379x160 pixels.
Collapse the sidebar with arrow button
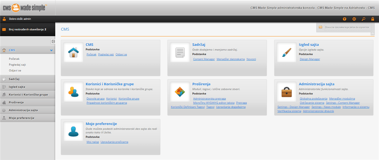click(x=53, y=41)
